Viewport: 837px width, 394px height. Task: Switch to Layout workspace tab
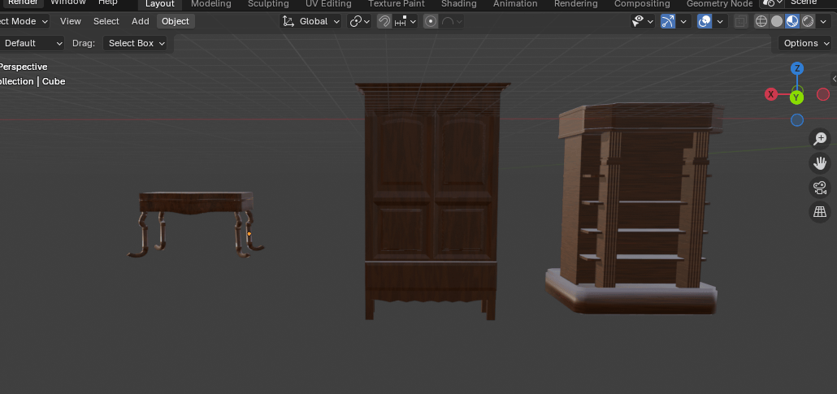160,4
